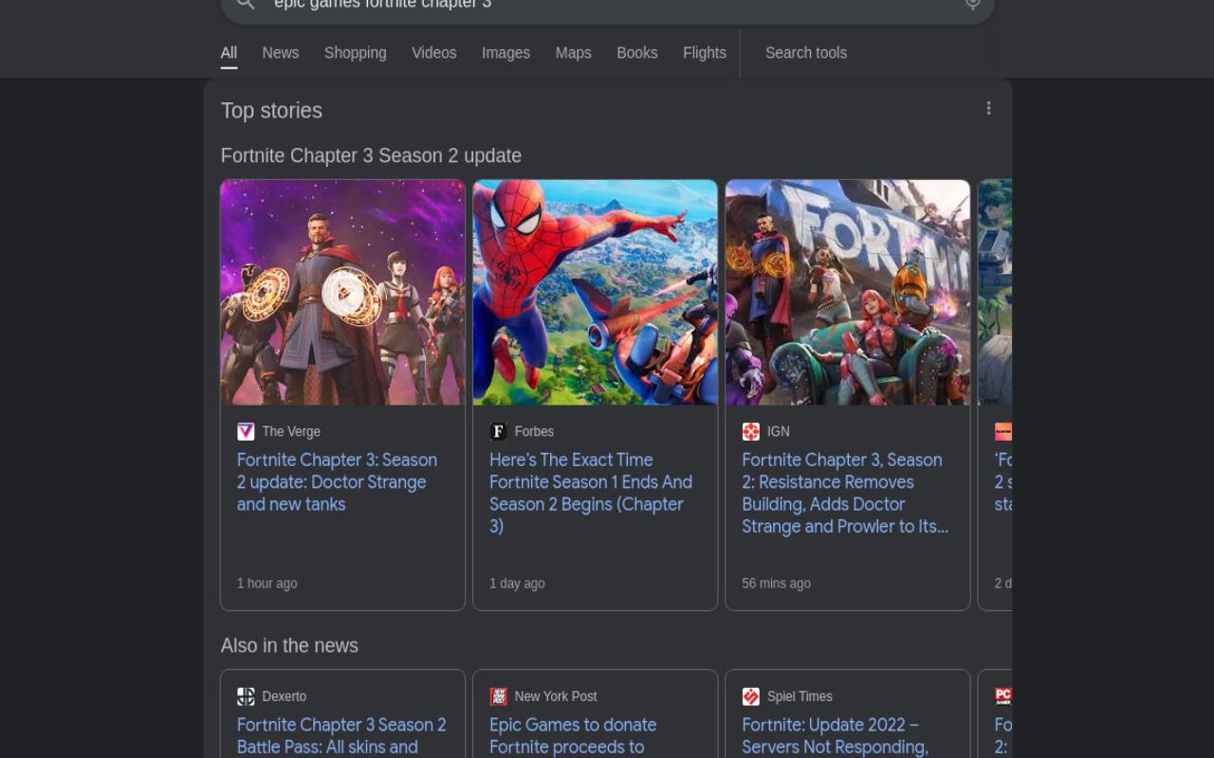Switch to the News tab
The height and width of the screenshot is (758, 1214).
click(x=281, y=53)
